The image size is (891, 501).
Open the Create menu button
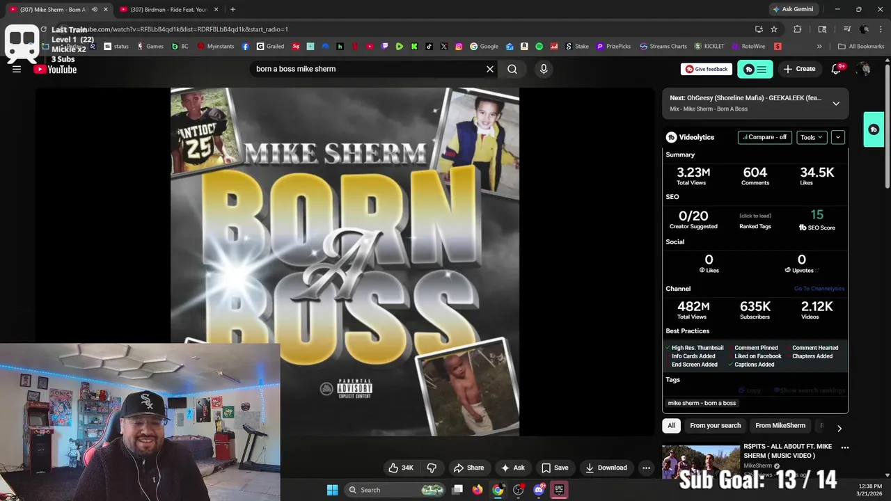coord(799,69)
